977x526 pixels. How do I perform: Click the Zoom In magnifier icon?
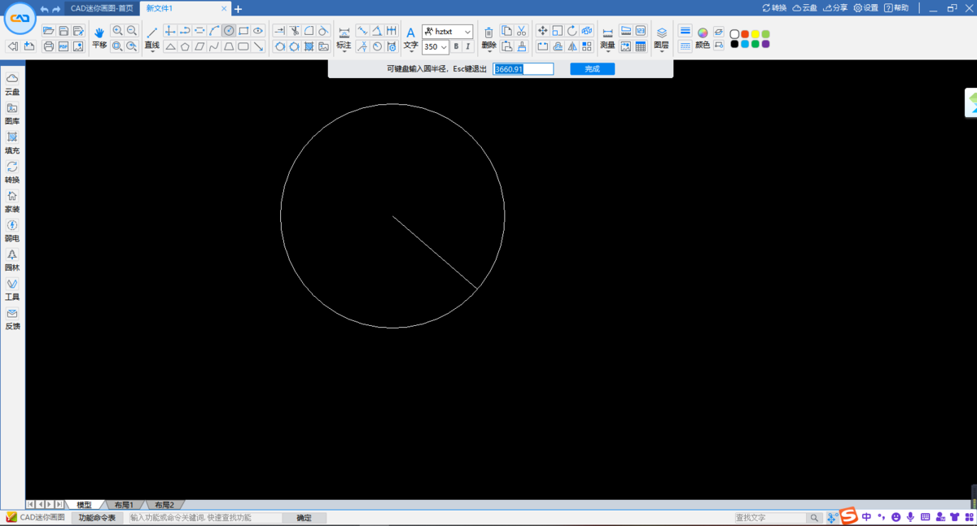pyautogui.click(x=119, y=30)
